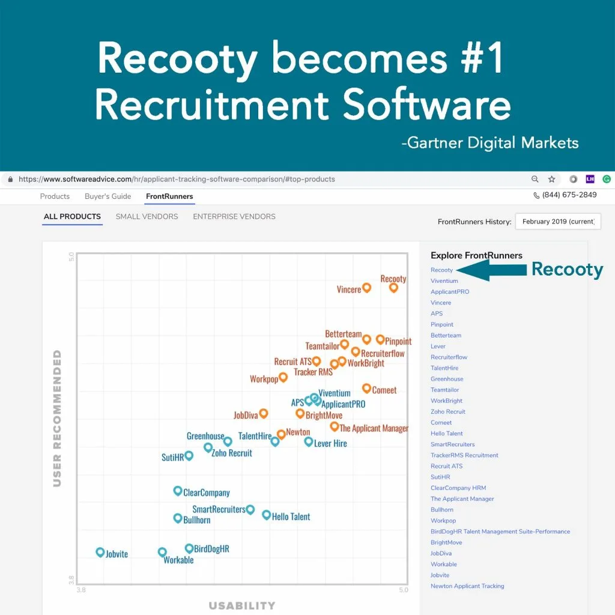Screen dimensions: 615x615
Task: Select the ALL PRODUCTS tab
Action: pos(72,216)
